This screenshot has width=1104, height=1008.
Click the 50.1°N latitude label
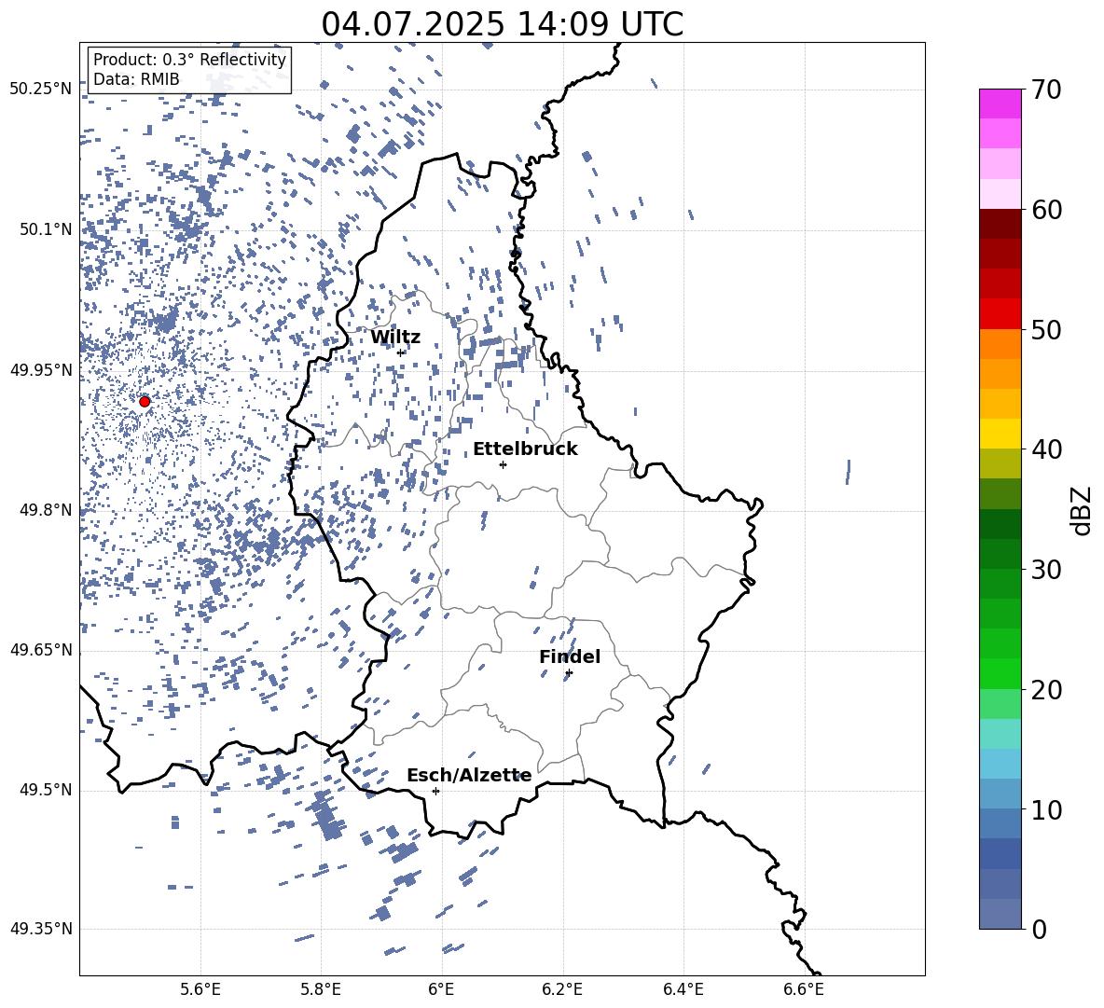point(46,229)
